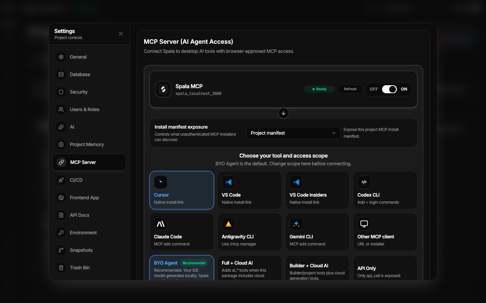Select the Codex CLI tool card
Screen dimensions: 486x303
[385, 190]
